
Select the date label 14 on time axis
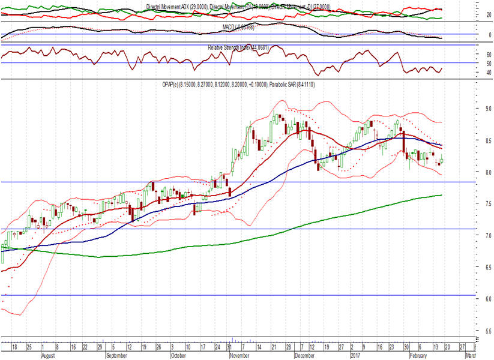259,347
